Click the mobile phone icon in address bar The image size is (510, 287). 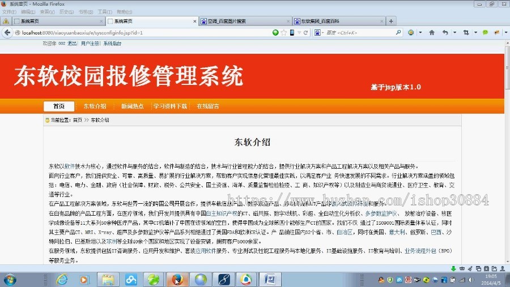point(292,32)
